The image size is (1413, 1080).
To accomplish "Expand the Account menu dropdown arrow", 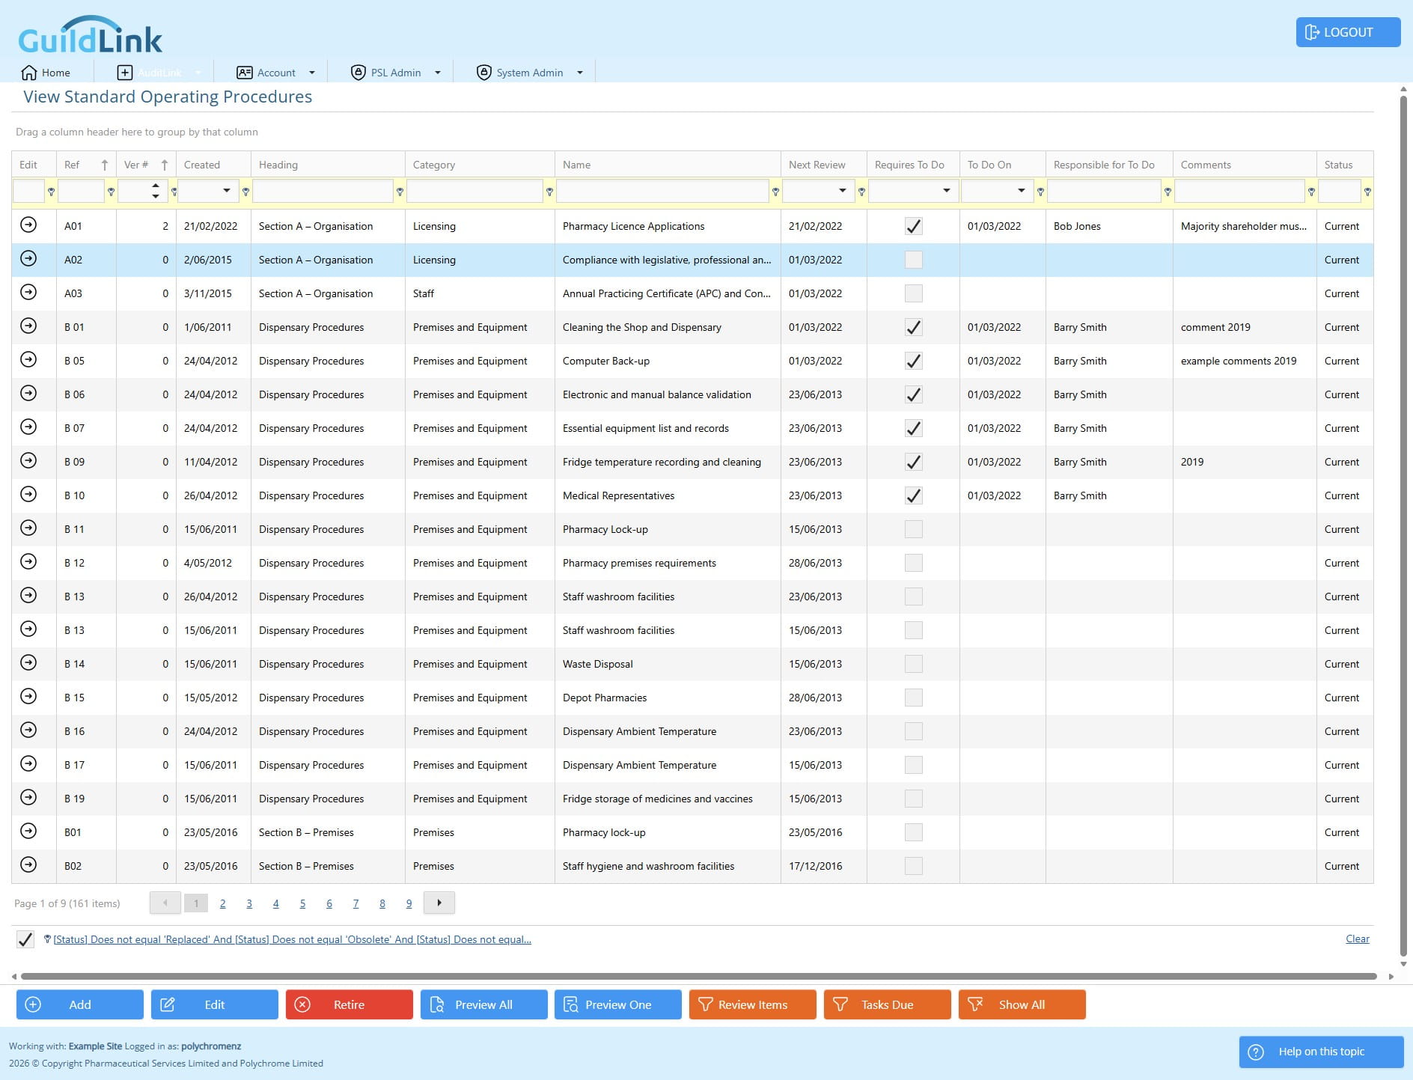I will point(312,73).
